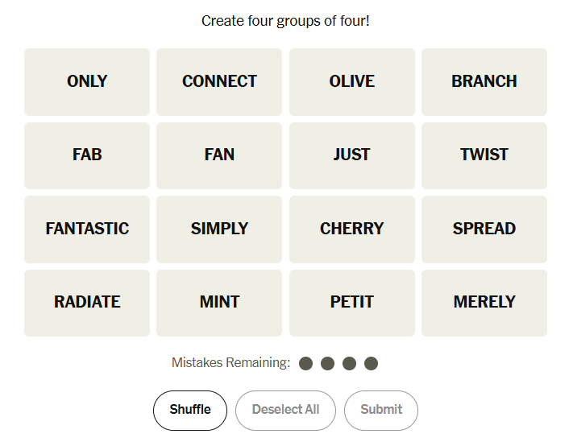Pick the OLIVE tile
Screen dimensions: 573x442
click(352, 81)
